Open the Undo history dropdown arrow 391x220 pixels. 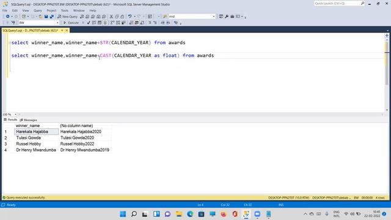click(134, 16)
